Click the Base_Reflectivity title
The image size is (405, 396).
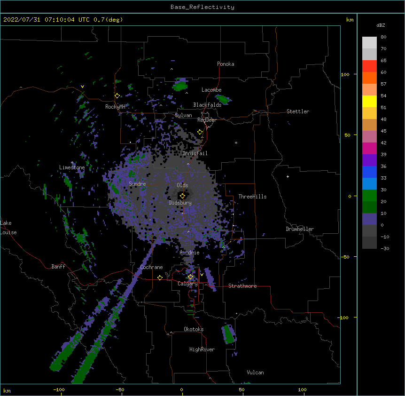202,7
